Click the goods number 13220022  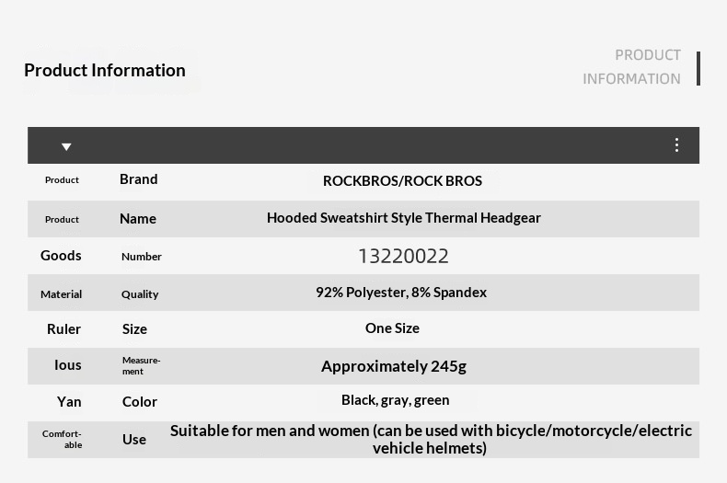(403, 256)
